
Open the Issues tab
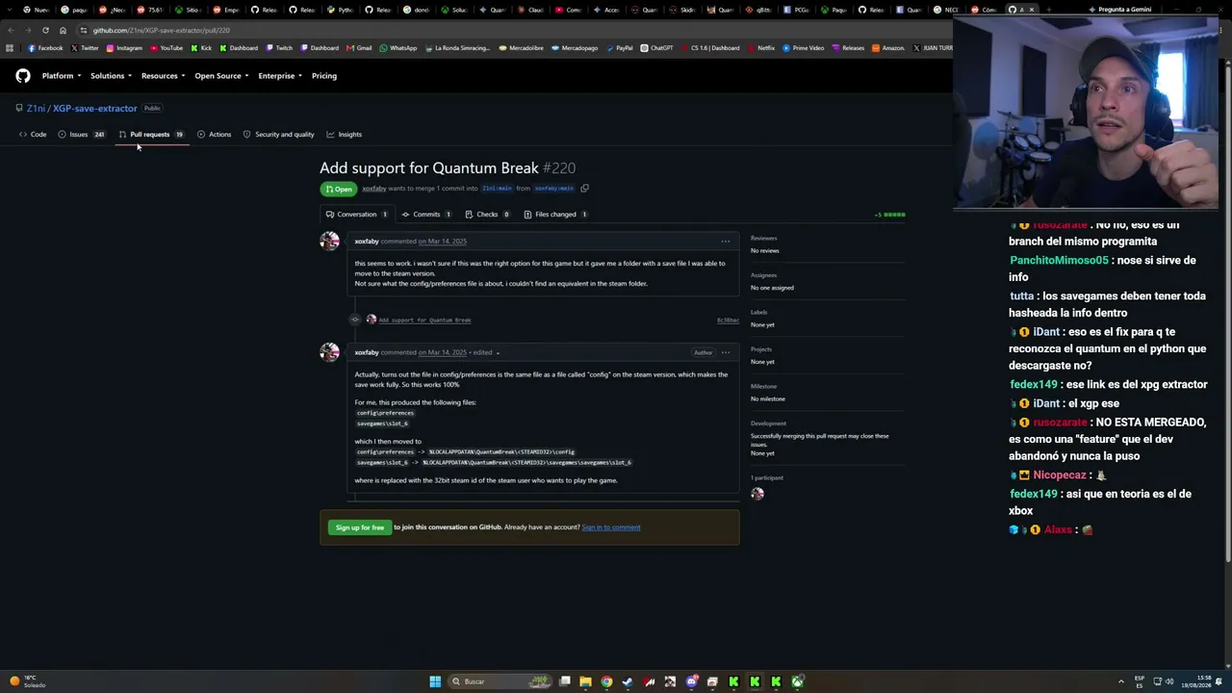tap(82, 135)
